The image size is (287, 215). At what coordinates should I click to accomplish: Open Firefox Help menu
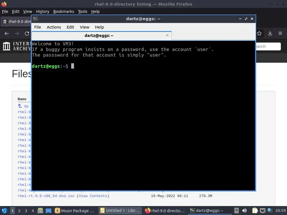pyautogui.click(x=95, y=11)
